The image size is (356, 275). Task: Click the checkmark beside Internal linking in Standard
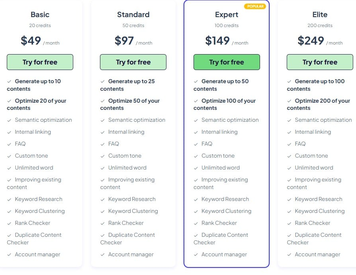[102, 132]
